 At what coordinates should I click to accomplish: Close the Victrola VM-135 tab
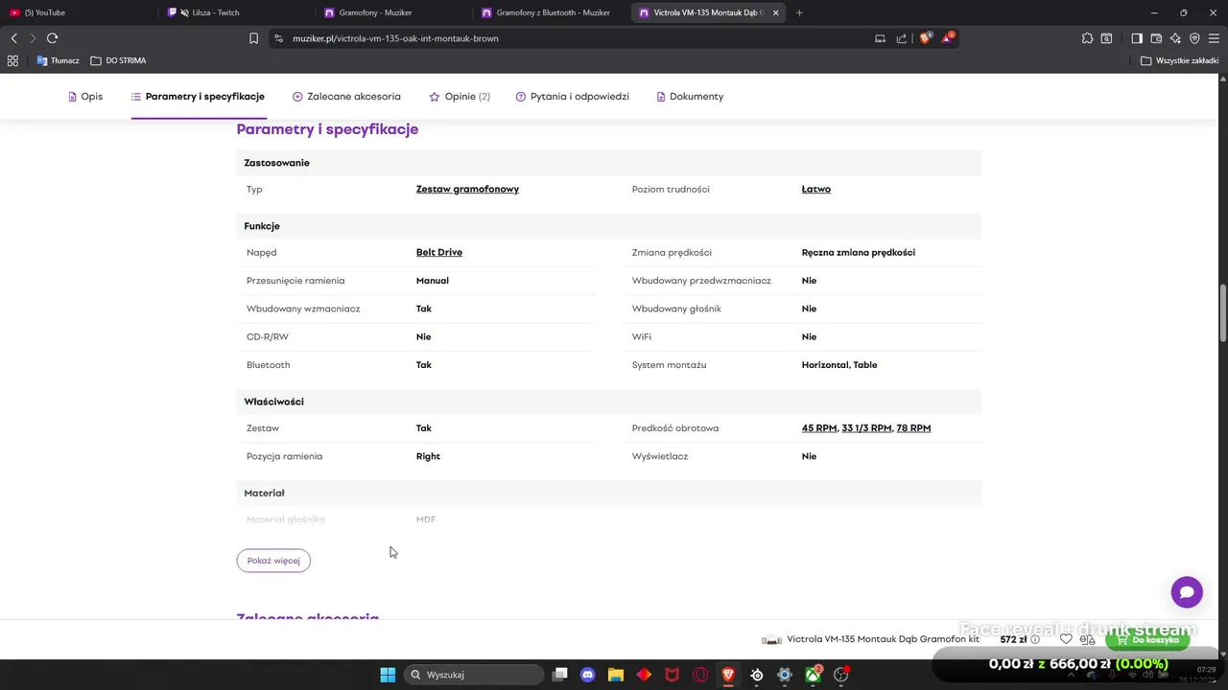click(x=775, y=12)
